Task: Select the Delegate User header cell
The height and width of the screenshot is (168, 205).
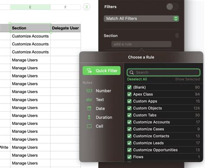Action: 65,28
